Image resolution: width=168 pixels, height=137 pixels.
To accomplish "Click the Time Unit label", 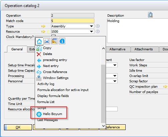I will (x=15, y=104).
